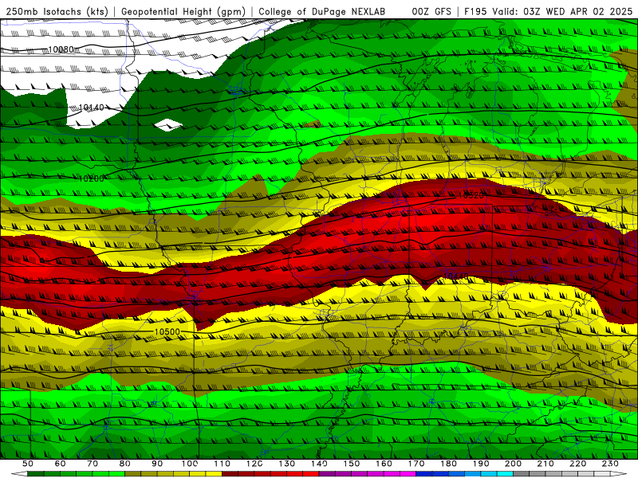Click the 210 value on the color scale

(x=545, y=464)
